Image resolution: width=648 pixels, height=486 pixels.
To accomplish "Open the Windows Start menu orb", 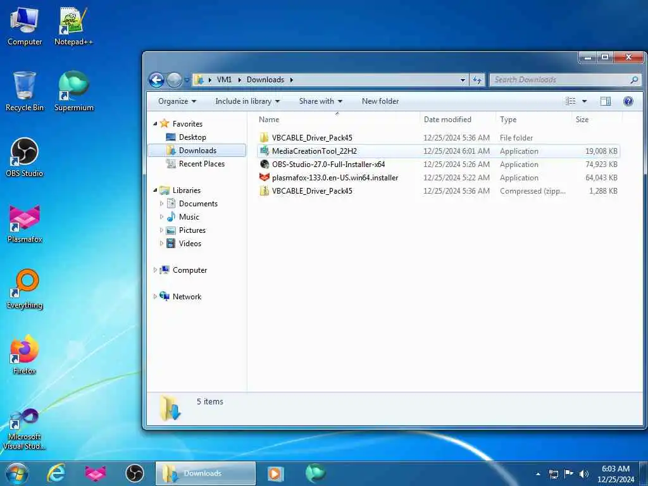I will [17, 473].
